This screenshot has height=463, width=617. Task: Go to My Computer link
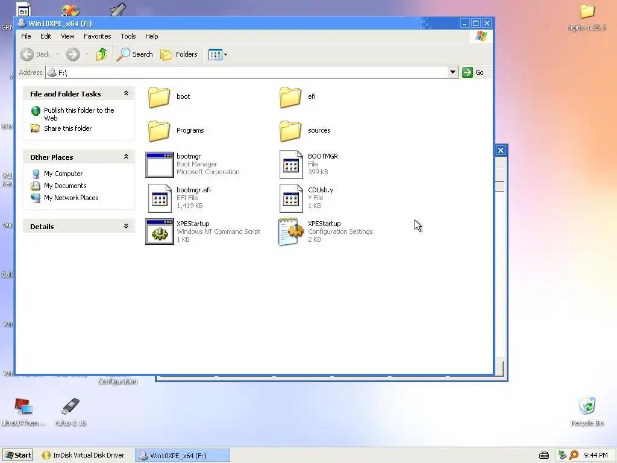(x=63, y=174)
